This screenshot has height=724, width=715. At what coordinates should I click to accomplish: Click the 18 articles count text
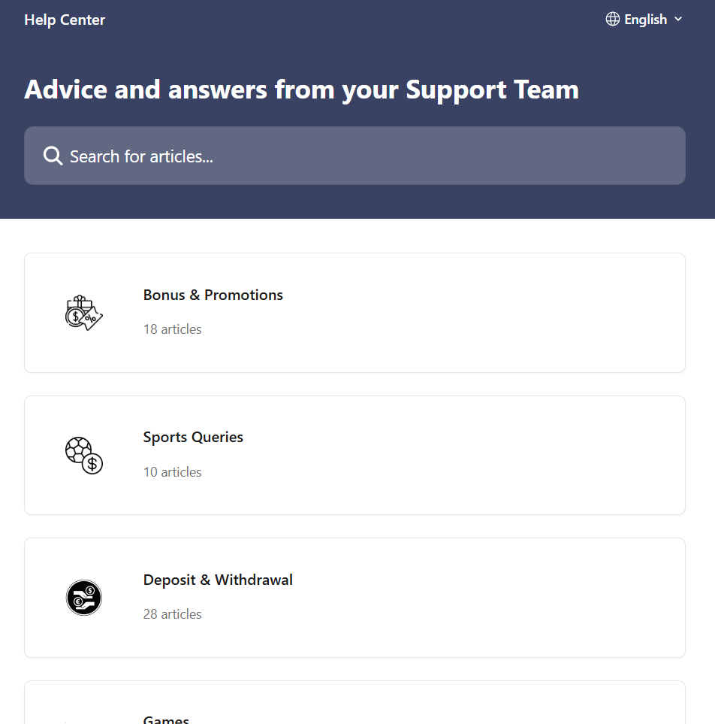coord(173,329)
